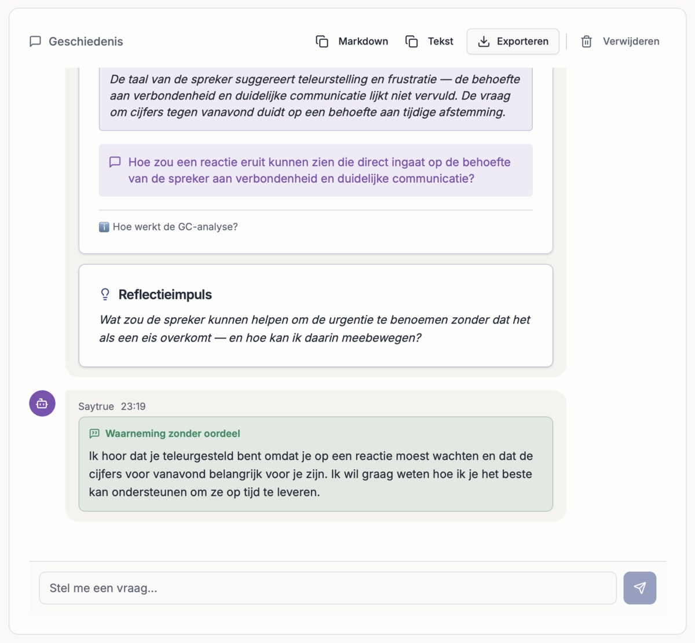Open the Exporteren export option
This screenshot has width=695, height=643.
tap(513, 42)
